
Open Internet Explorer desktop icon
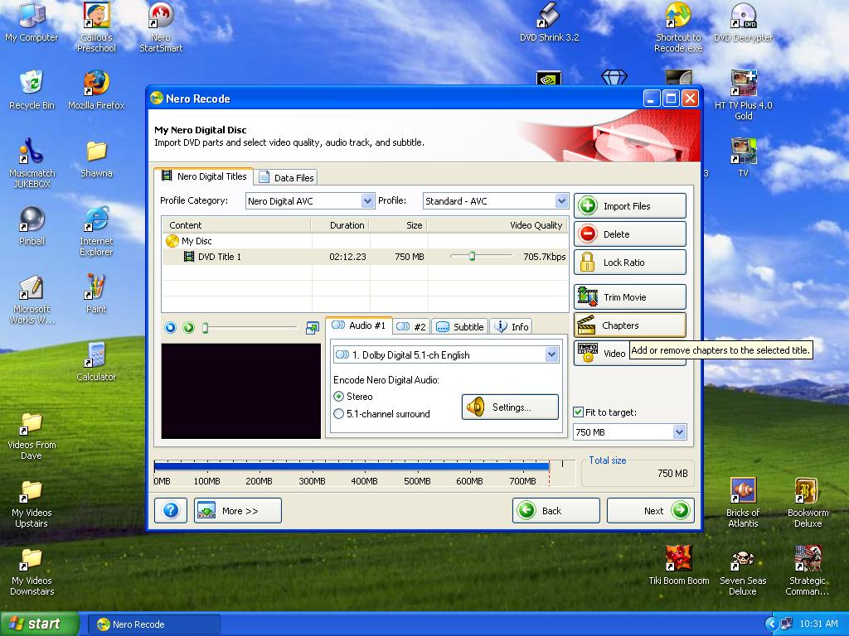96,231
